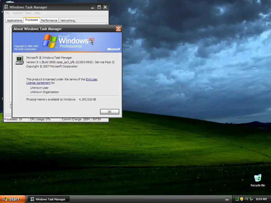Click the 'Copyright © 2007 Microsoft Corporation' line

[x=52, y=66]
